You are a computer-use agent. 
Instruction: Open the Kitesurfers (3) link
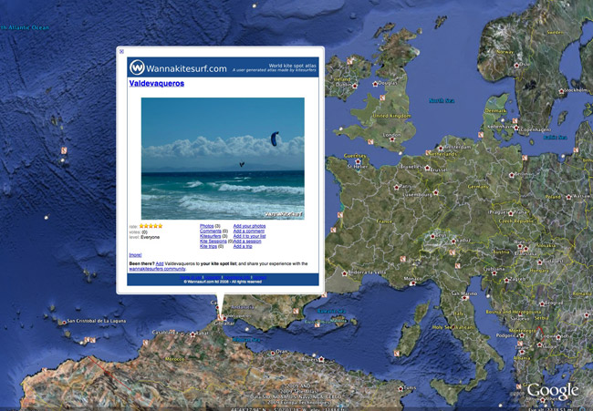click(x=212, y=236)
